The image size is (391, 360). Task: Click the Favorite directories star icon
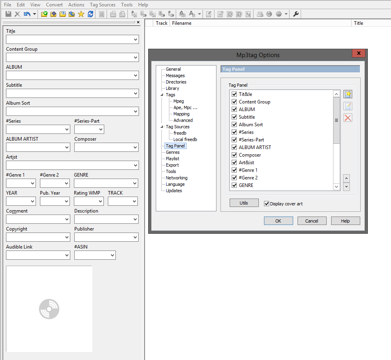point(81,14)
